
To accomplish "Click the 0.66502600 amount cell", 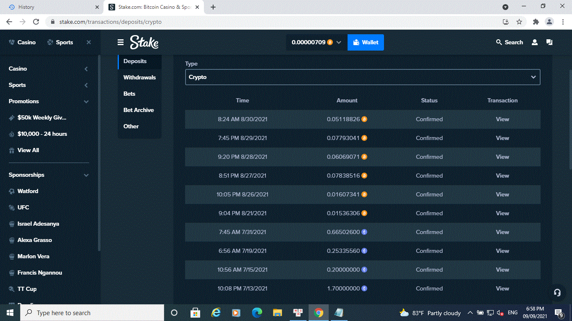I will click(347, 232).
